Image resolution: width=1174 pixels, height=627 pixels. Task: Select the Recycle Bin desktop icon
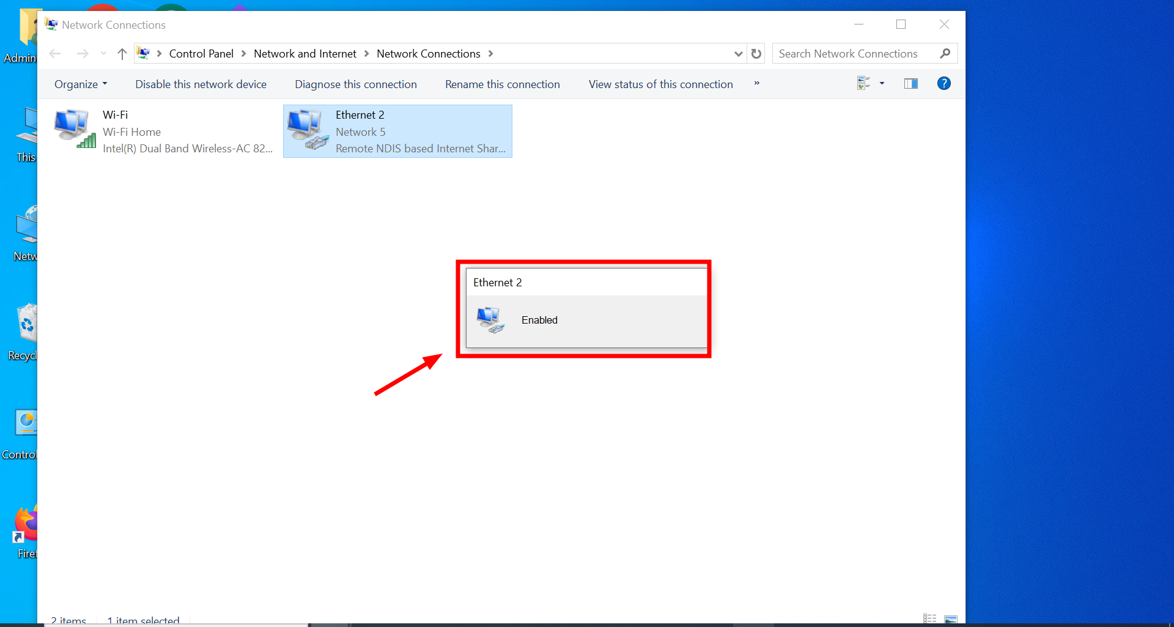pyautogui.click(x=23, y=332)
